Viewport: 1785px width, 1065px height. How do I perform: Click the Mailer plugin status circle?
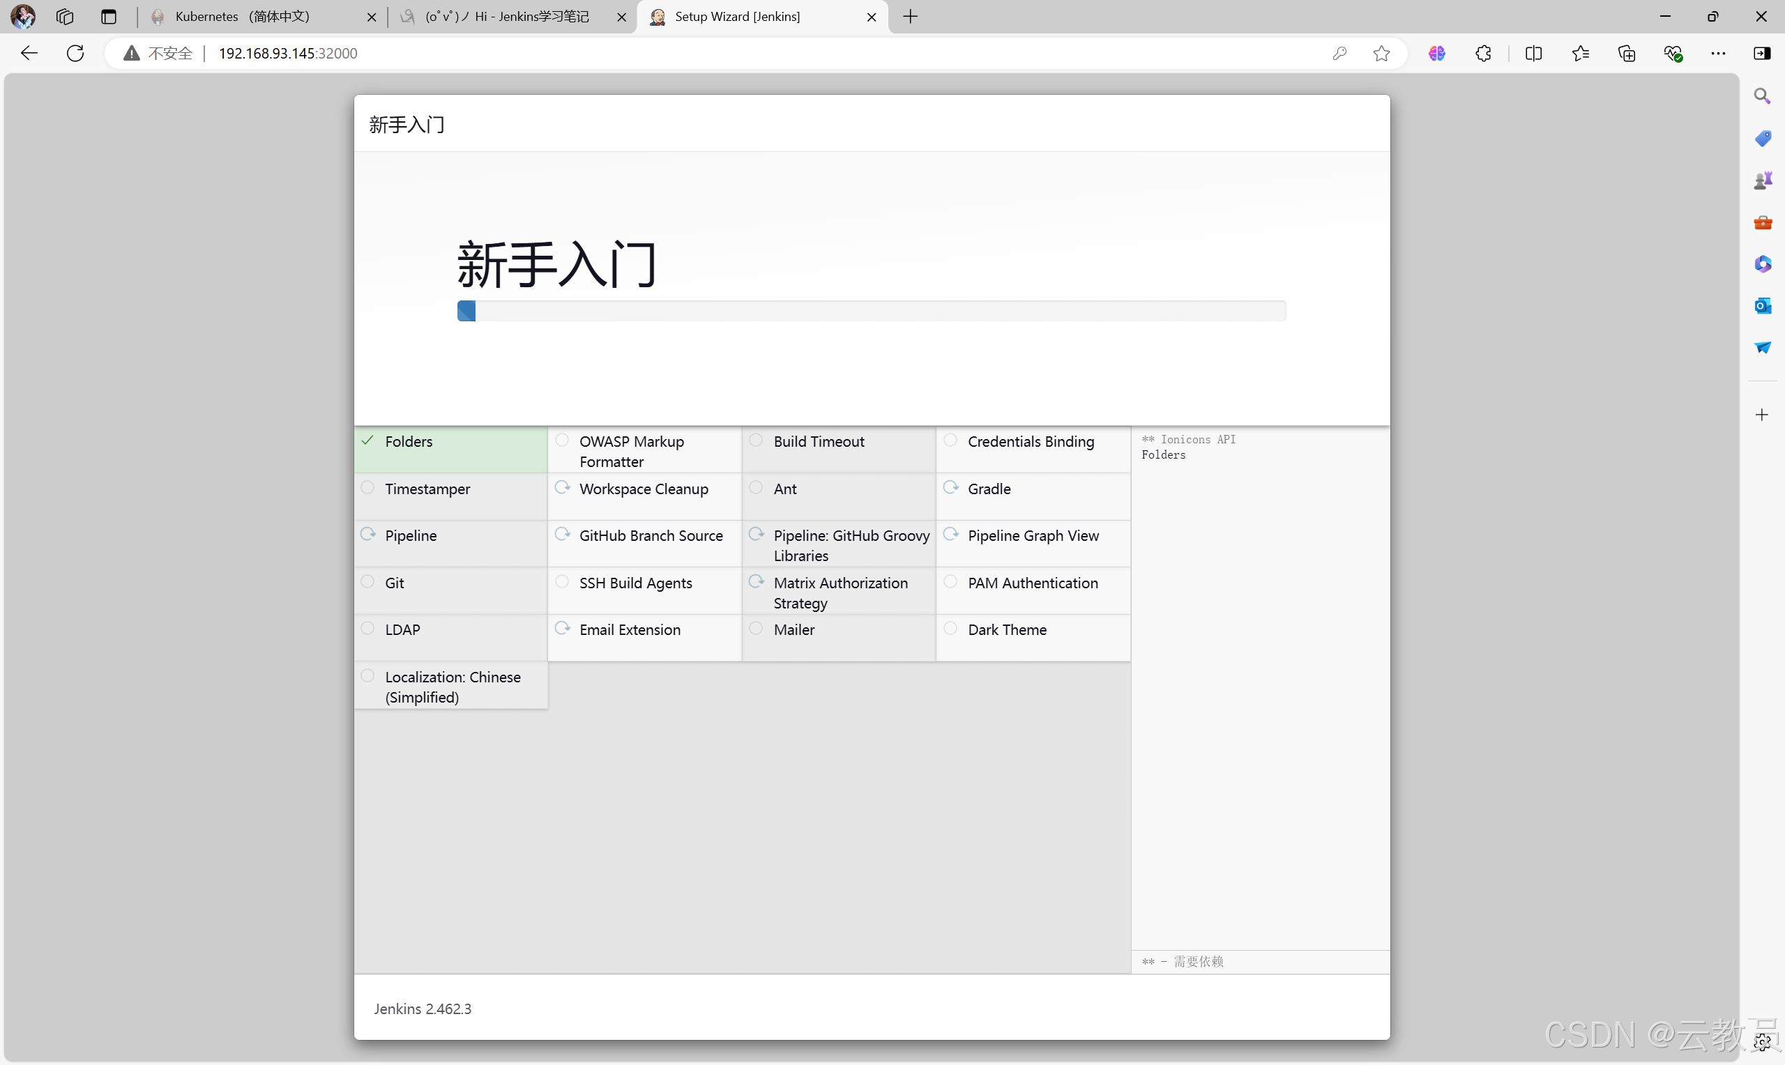click(x=756, y=629)
